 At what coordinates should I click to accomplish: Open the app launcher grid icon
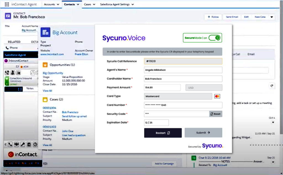pos(7,4)
